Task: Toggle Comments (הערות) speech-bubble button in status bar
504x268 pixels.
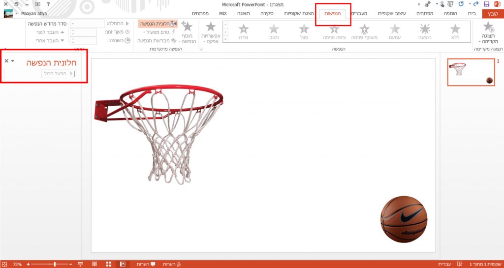Action: [x=146, y=264]
